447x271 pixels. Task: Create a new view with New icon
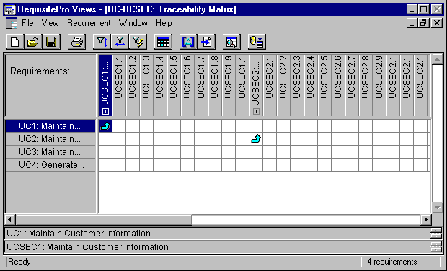coord(15,43)
